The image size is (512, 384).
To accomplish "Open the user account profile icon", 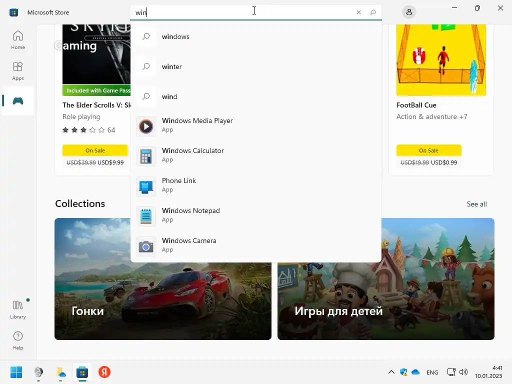I will point(409,12).
